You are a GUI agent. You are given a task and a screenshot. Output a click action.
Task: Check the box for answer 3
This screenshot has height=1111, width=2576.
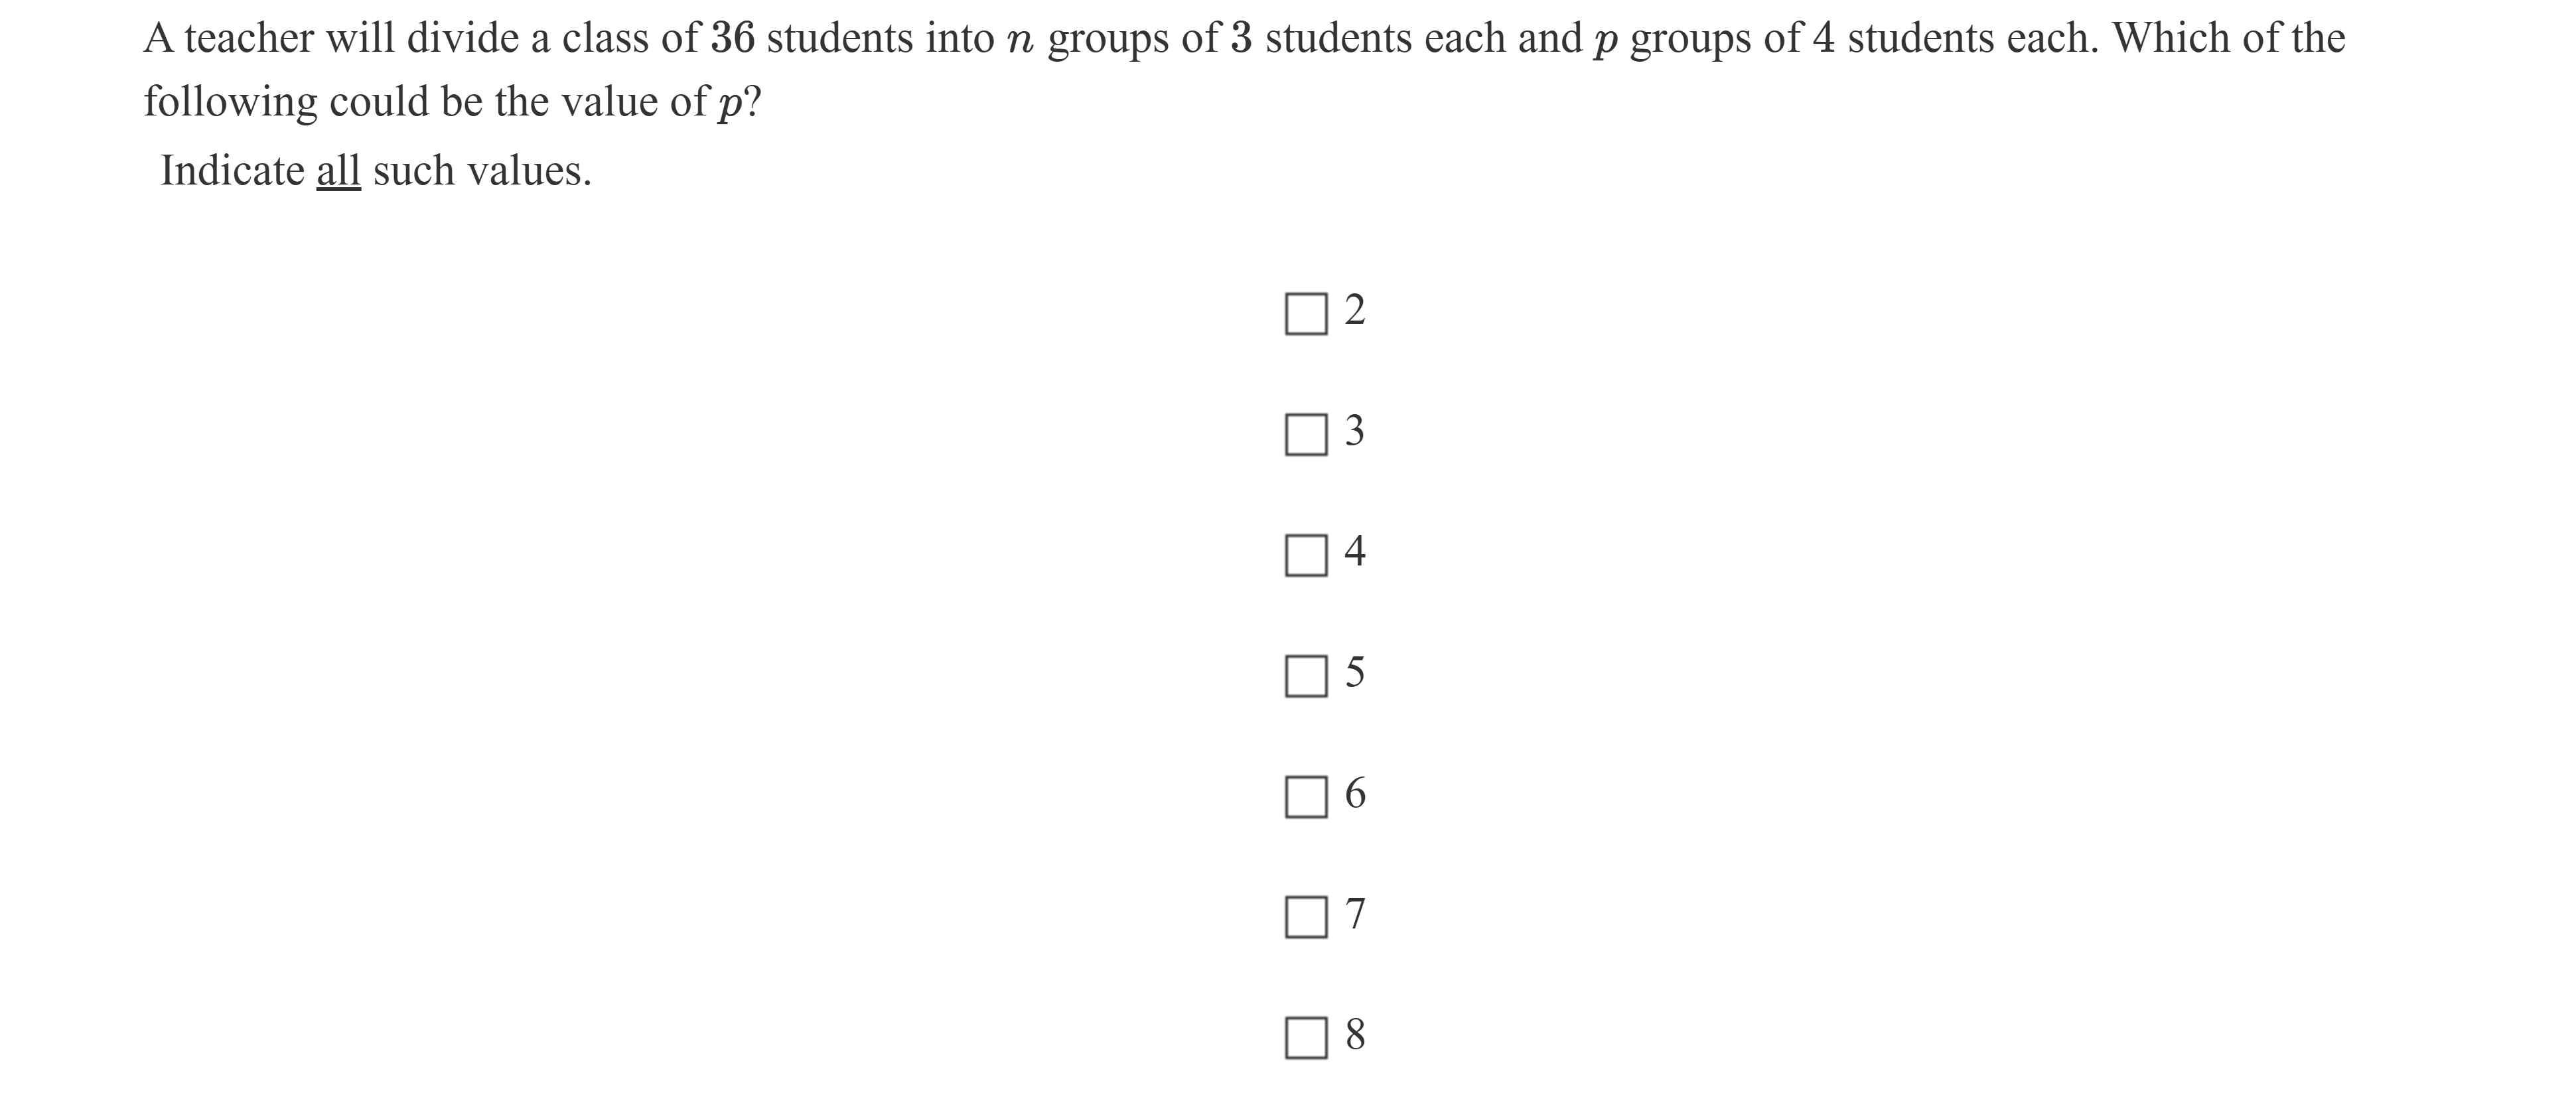(x=1306, y=435)
